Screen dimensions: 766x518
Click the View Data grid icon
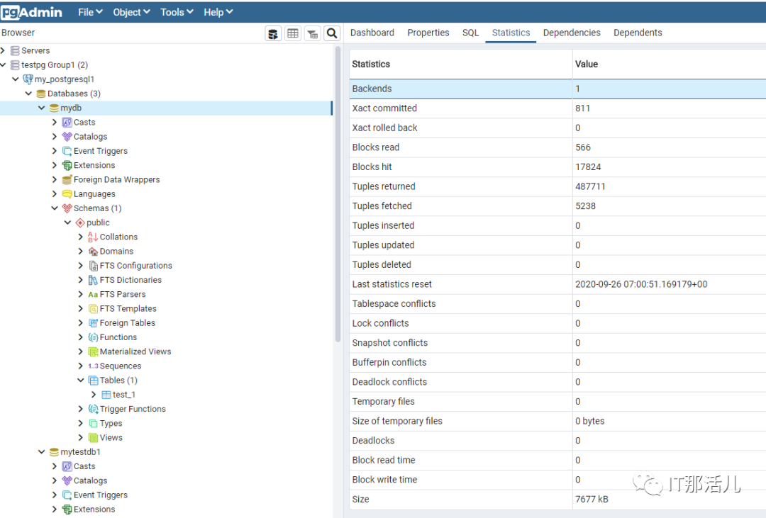(292, 33)
